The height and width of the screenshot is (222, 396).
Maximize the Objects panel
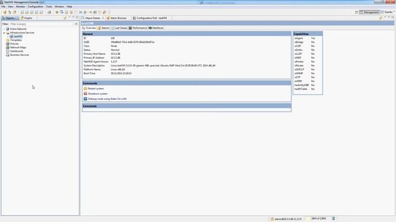coord(77,18)
